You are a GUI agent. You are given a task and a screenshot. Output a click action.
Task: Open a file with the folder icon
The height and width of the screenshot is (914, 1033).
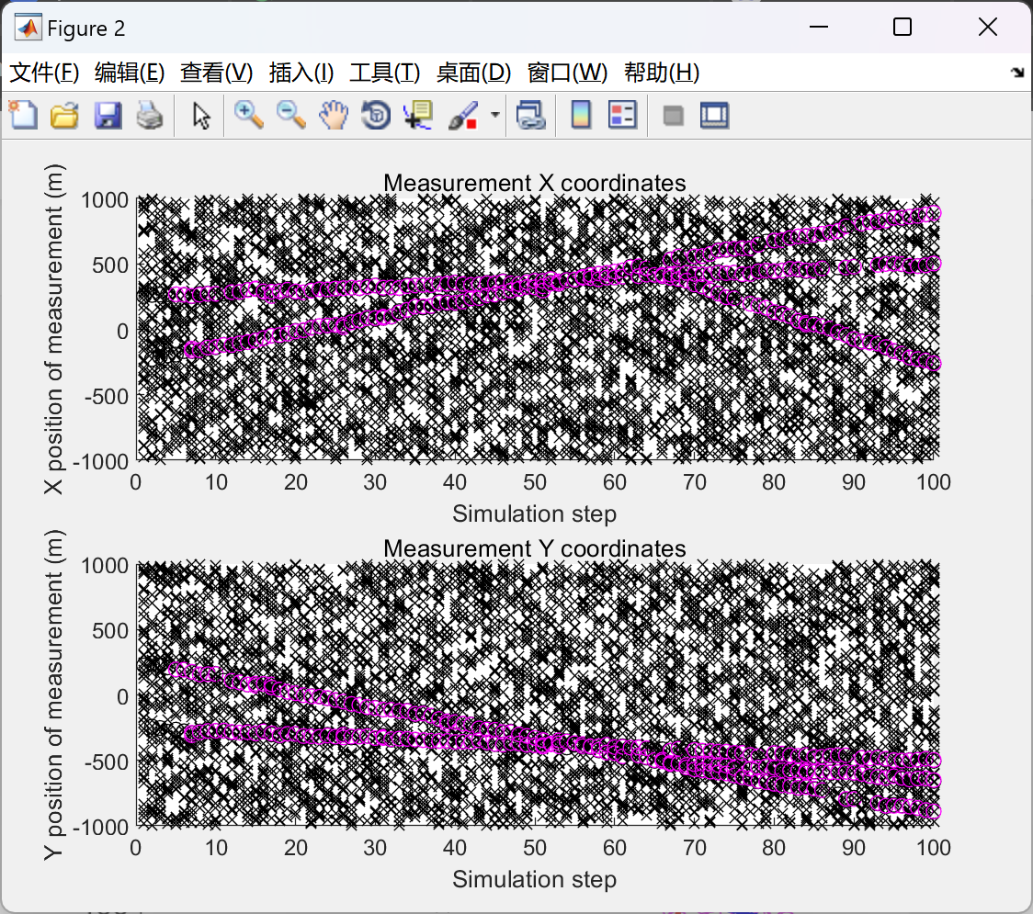[64, 115]
